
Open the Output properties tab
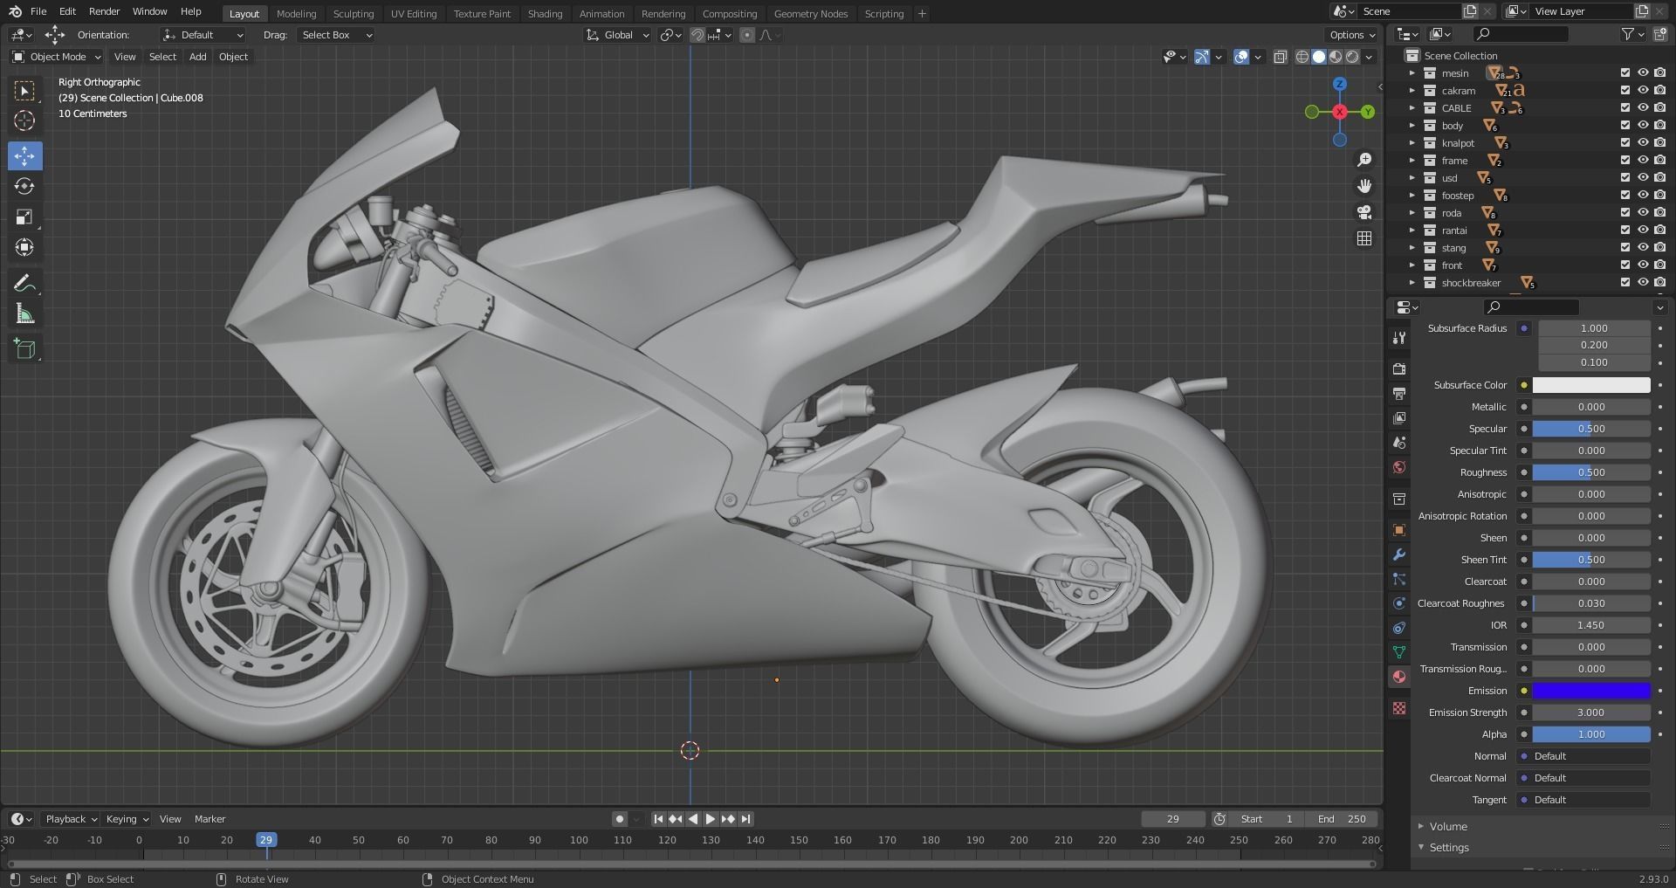[1399, 394]
